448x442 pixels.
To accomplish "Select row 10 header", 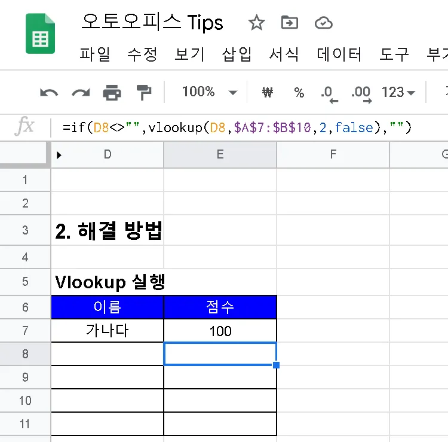I will tap(25, 401).
